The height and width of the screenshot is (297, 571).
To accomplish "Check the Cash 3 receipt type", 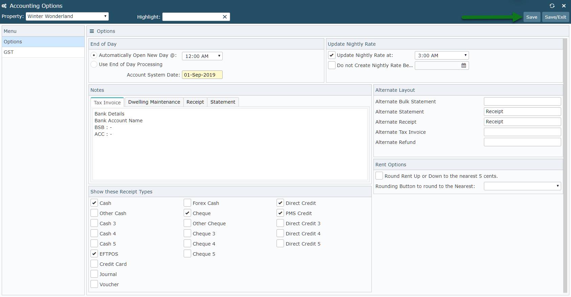I will coord(94,223).
